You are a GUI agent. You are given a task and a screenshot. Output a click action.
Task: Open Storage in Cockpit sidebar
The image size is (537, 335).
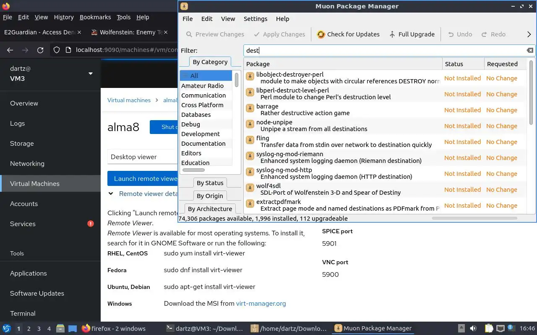(x=50, y=144)
